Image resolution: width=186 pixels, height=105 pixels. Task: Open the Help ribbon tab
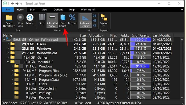click(x=72, y=10)
